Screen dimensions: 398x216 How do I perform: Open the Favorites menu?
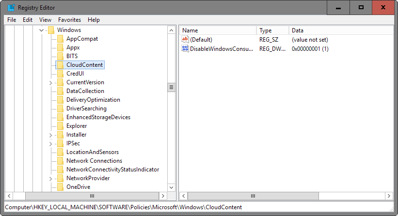tap(69, 20)
